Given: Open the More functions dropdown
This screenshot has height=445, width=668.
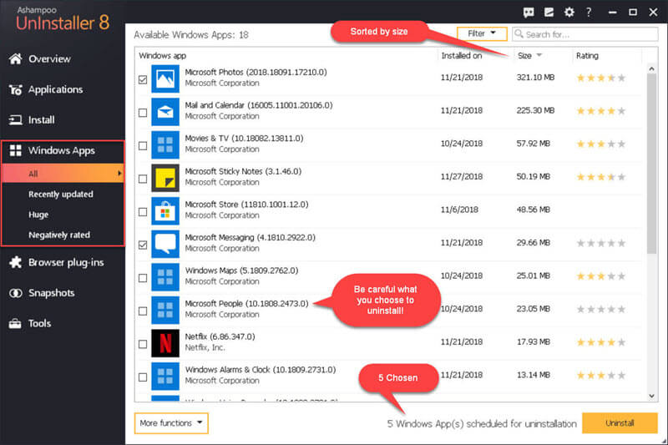Looking at the screenshot, I should point(171,423).
